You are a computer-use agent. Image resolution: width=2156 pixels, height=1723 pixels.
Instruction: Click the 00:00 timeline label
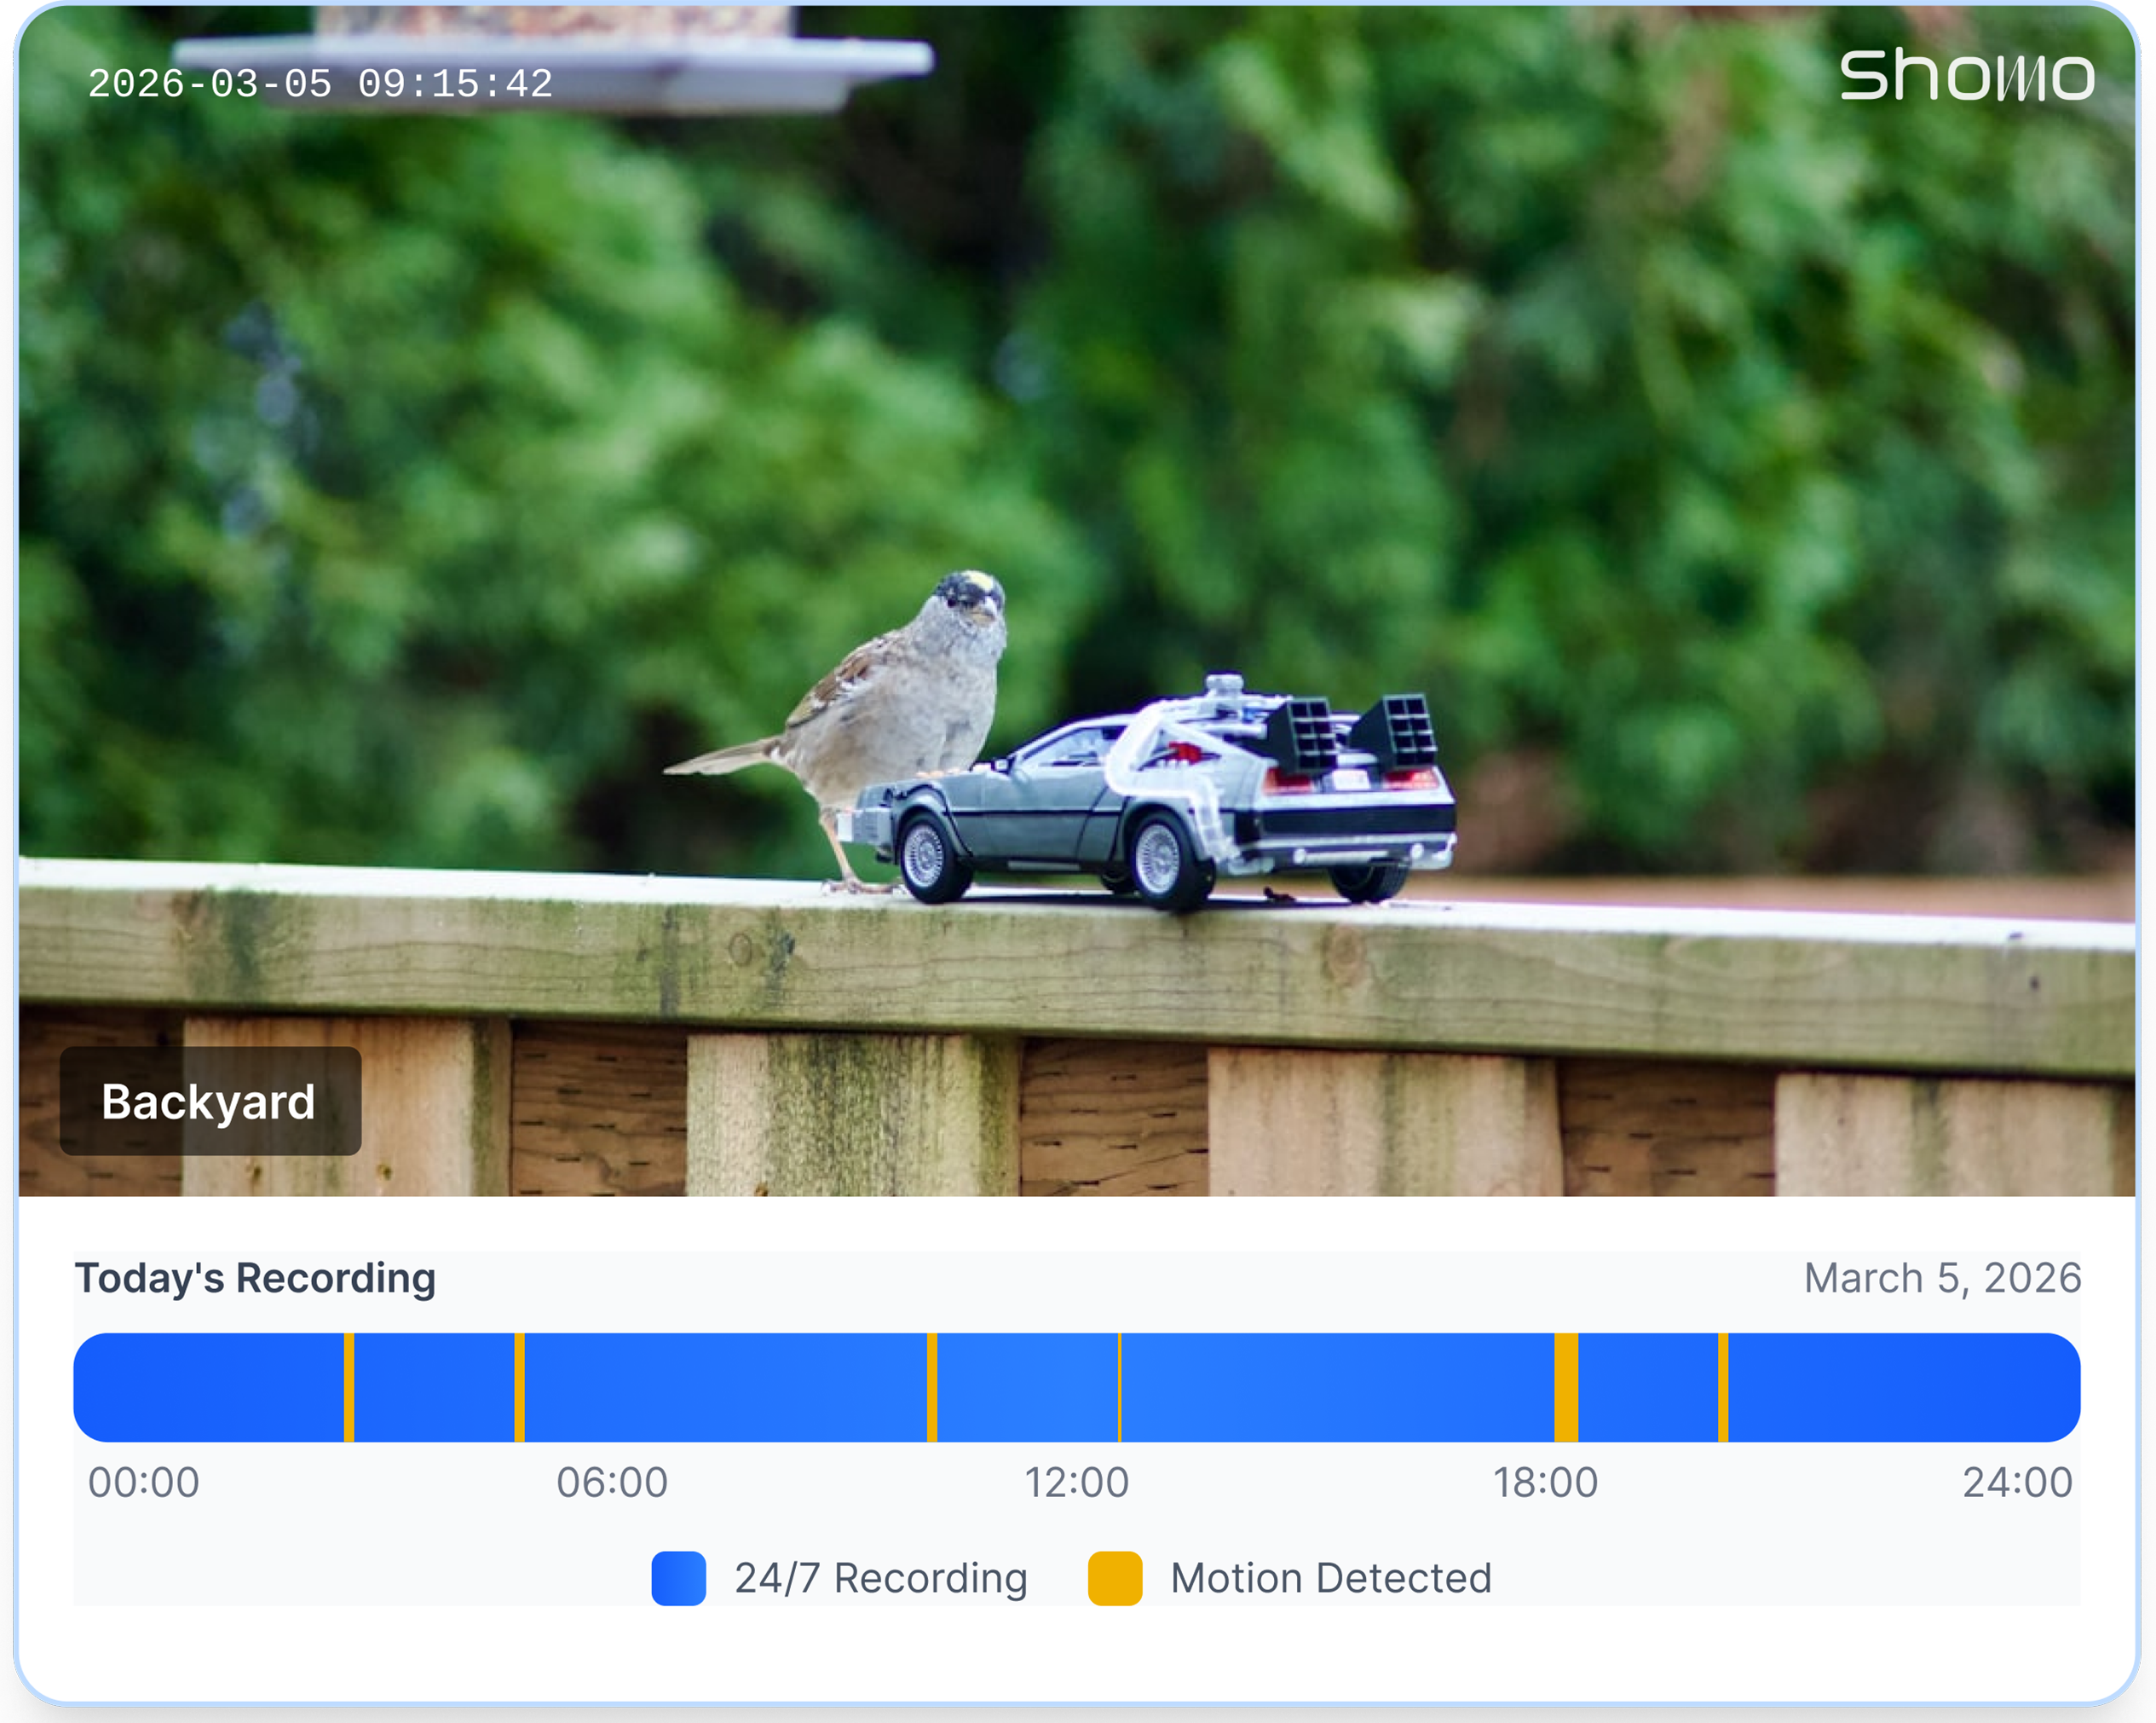144,1482
